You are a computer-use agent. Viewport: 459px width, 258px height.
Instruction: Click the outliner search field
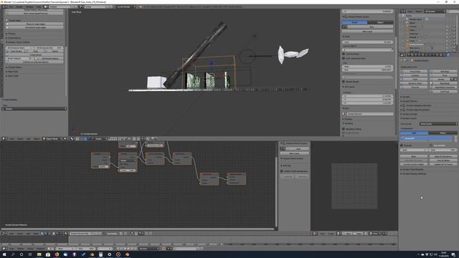click(453, 11)
